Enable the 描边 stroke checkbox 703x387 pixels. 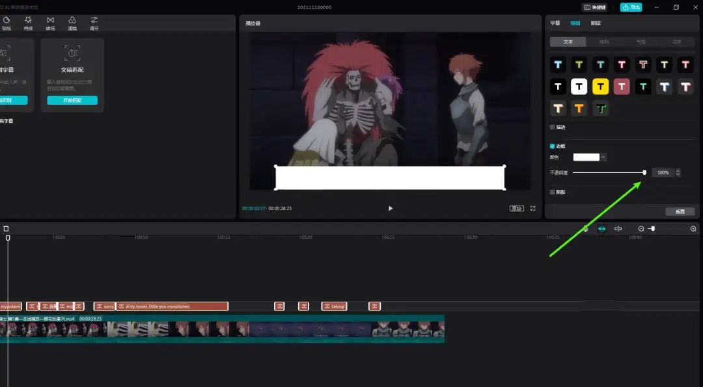553,127
